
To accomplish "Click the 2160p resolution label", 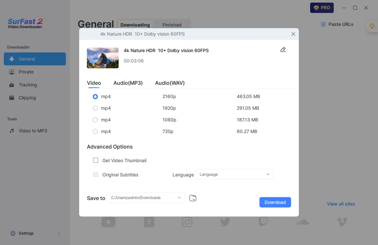I will [x=169, y=96].
